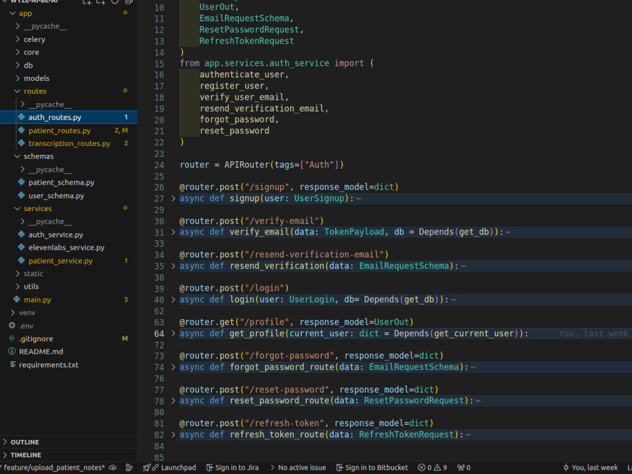Click 'RefreshTokenRequest' on line 13
632x474 pixels.
pos(246,41)
